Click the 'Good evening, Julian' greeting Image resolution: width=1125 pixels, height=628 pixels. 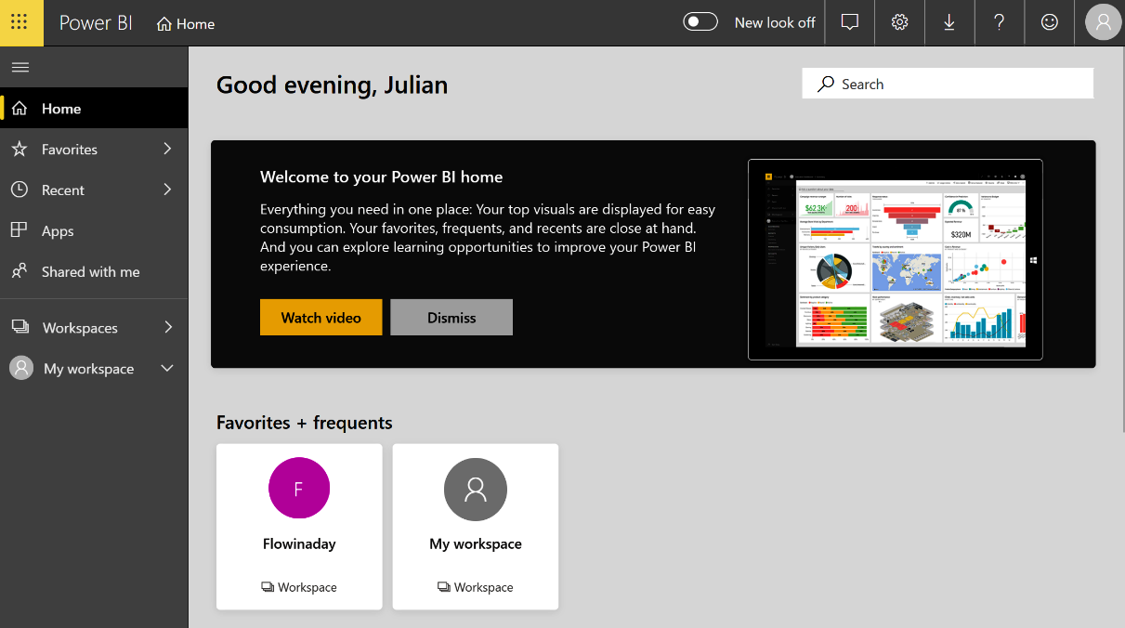333,85
